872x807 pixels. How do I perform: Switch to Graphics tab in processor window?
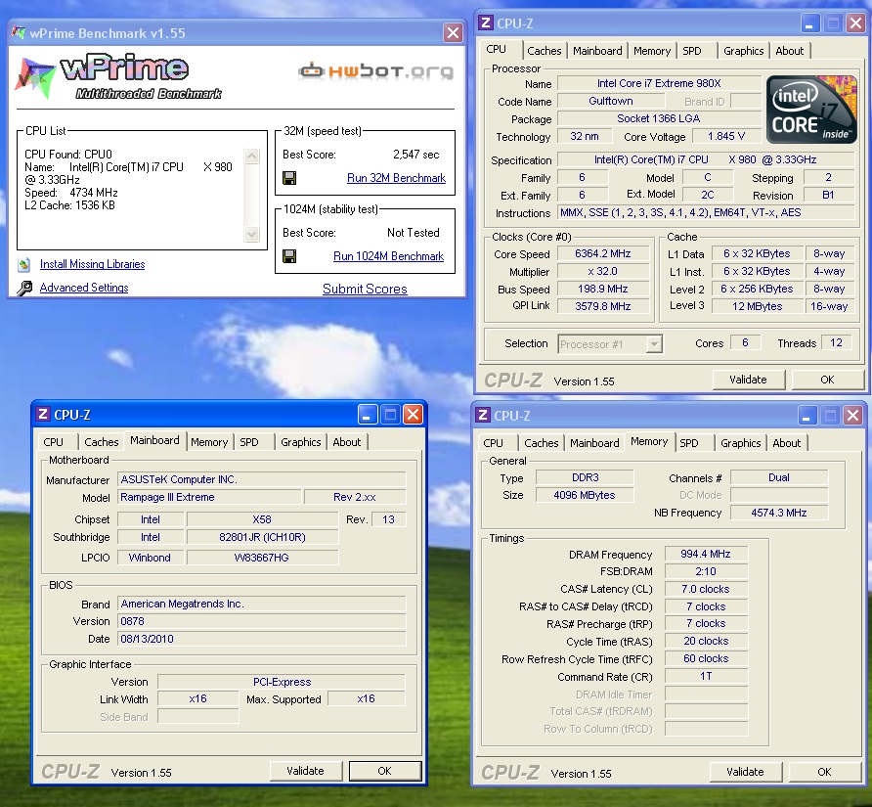tap(744, 51)
